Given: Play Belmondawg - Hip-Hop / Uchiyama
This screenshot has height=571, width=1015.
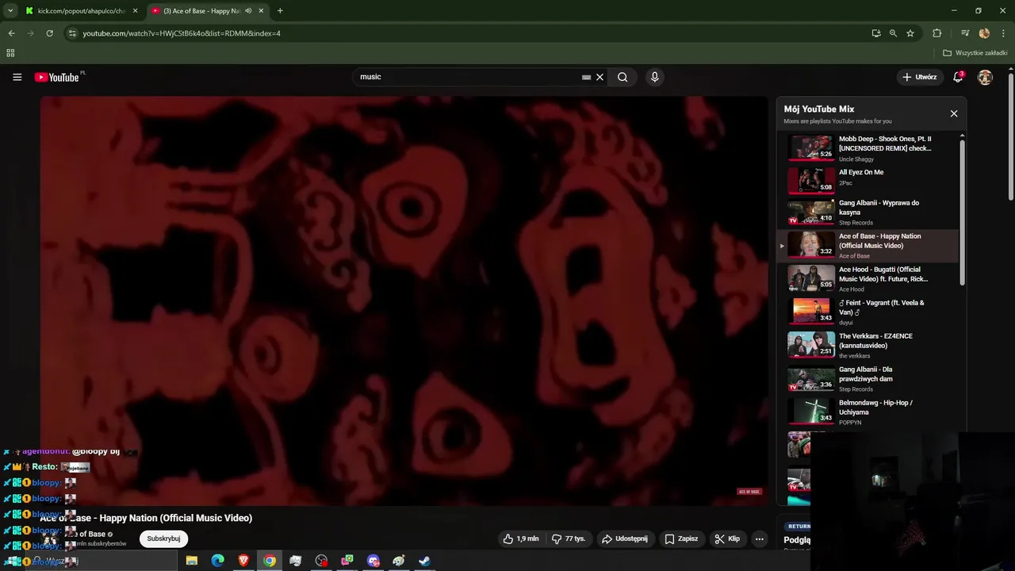Looking at the screenshot, I should click(x=868, y=412).
